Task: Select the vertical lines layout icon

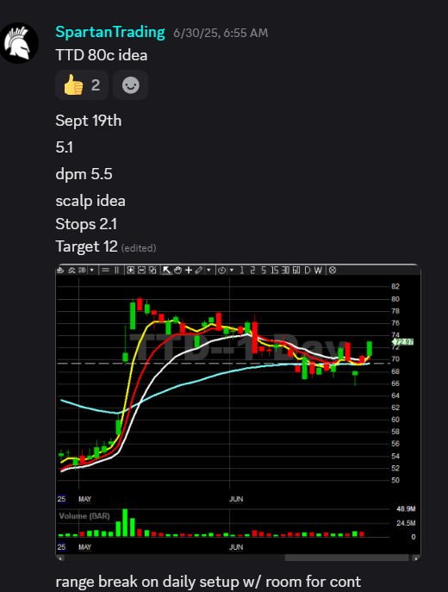Action: pos(116,271)
